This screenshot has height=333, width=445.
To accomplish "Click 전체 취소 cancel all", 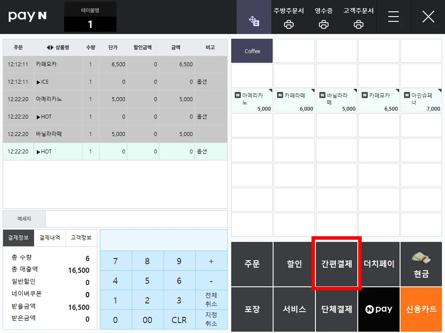I will click(211, 300).
